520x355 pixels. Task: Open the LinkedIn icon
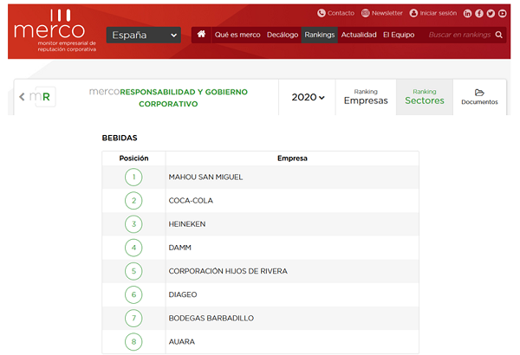point(467,13)
